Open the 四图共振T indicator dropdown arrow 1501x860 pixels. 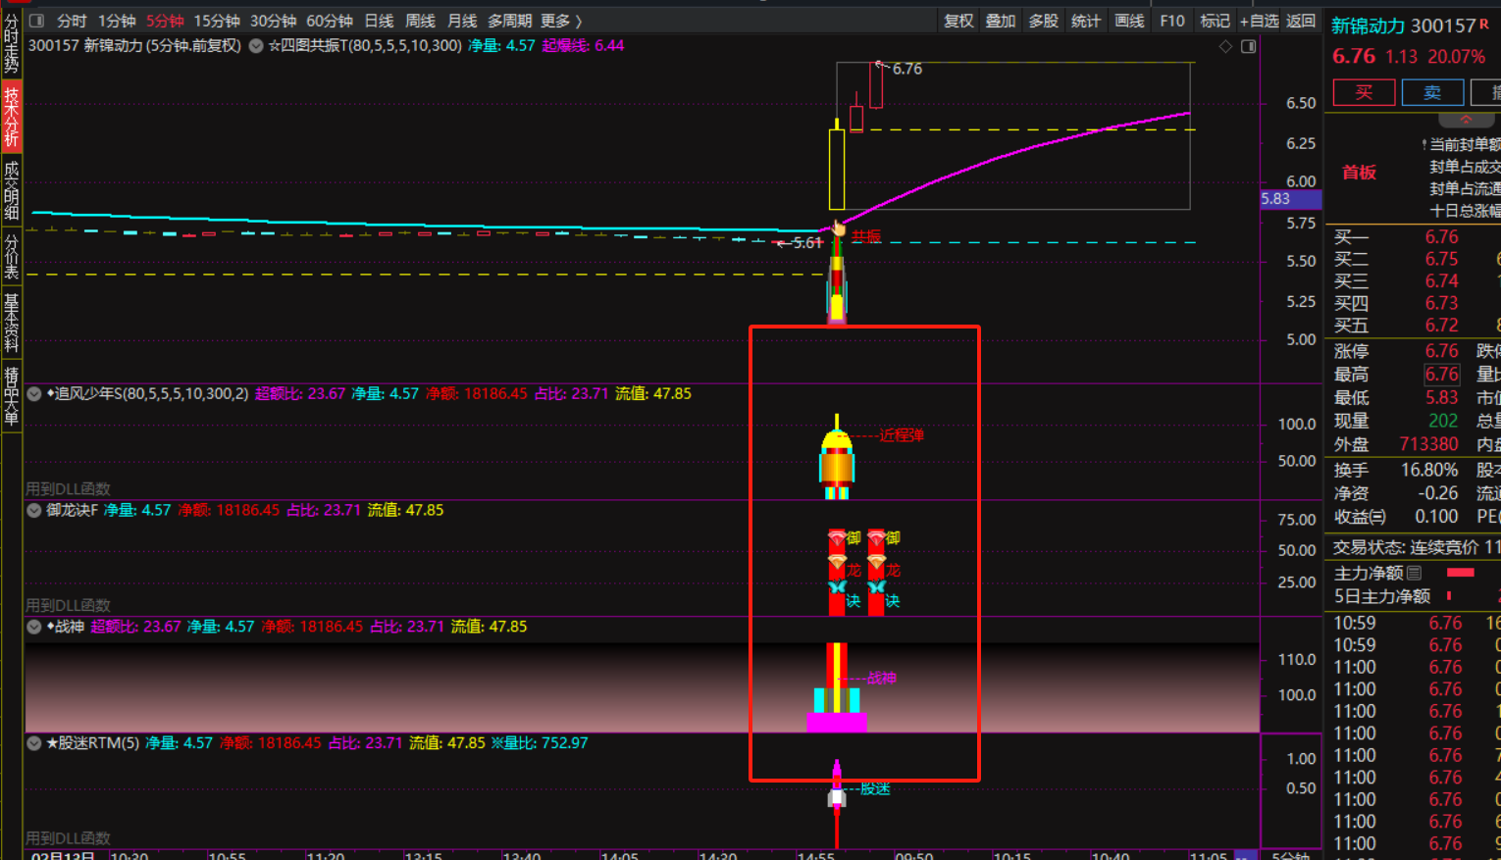point(256,46)
